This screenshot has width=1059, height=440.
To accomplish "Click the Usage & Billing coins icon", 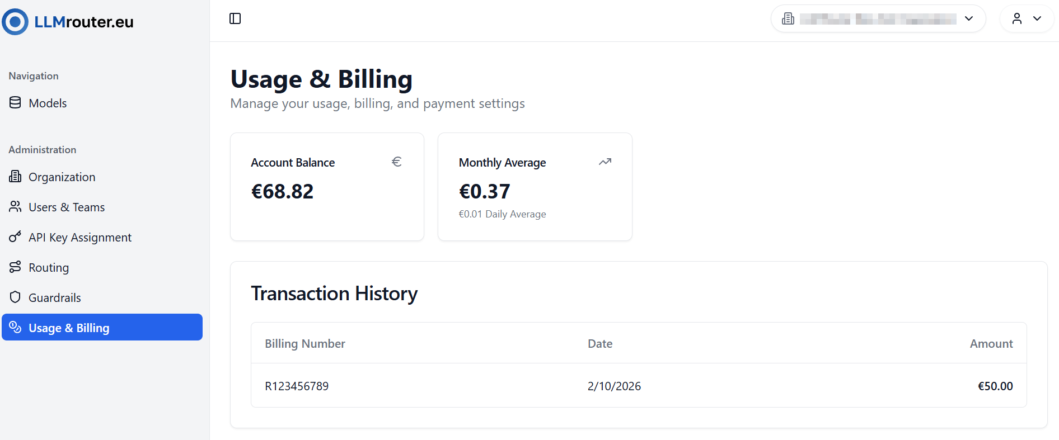I will point(15,328).
